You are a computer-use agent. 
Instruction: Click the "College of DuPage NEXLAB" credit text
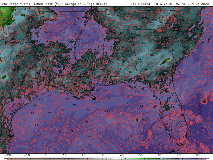coord(86,4)
